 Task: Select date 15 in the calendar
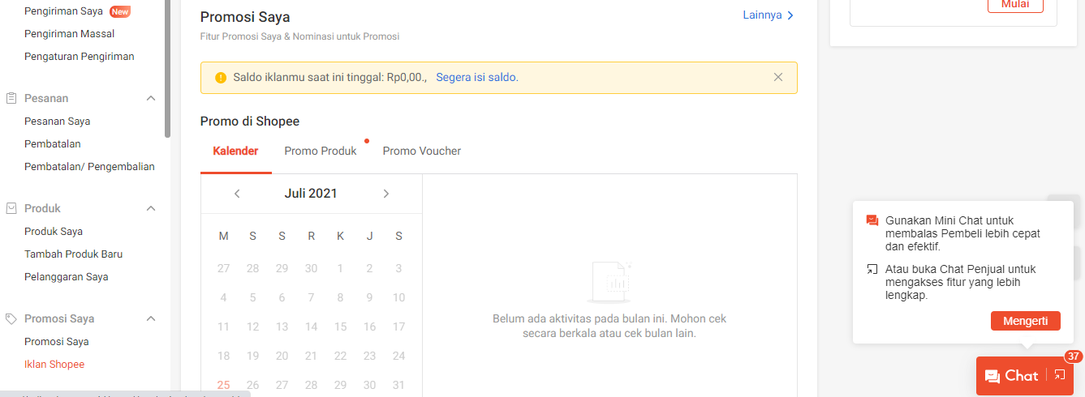pyautogui.click(x=341, y=327)
